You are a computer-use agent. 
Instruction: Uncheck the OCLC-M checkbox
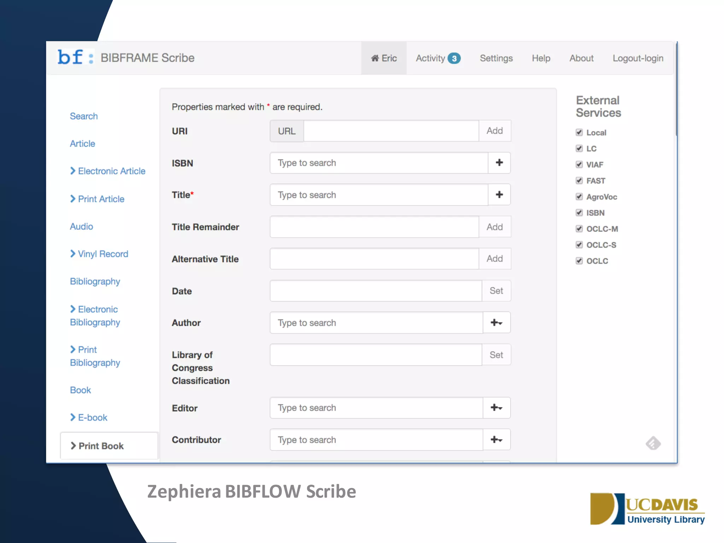click(579, 228)
